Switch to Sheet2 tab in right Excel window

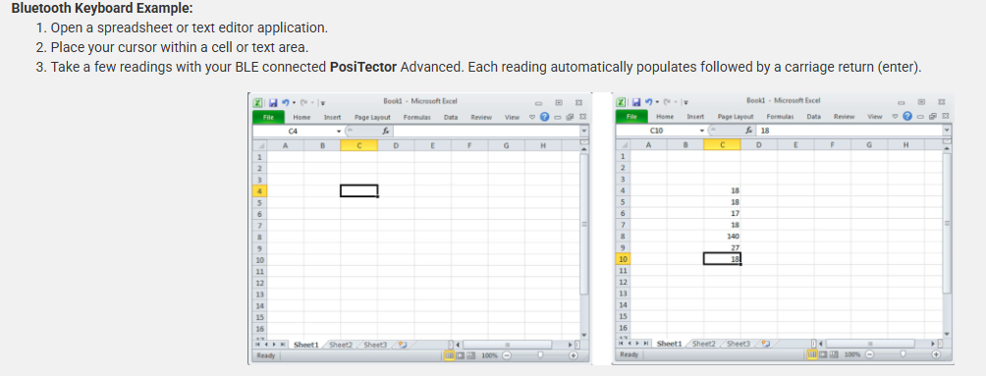[704, 344]
